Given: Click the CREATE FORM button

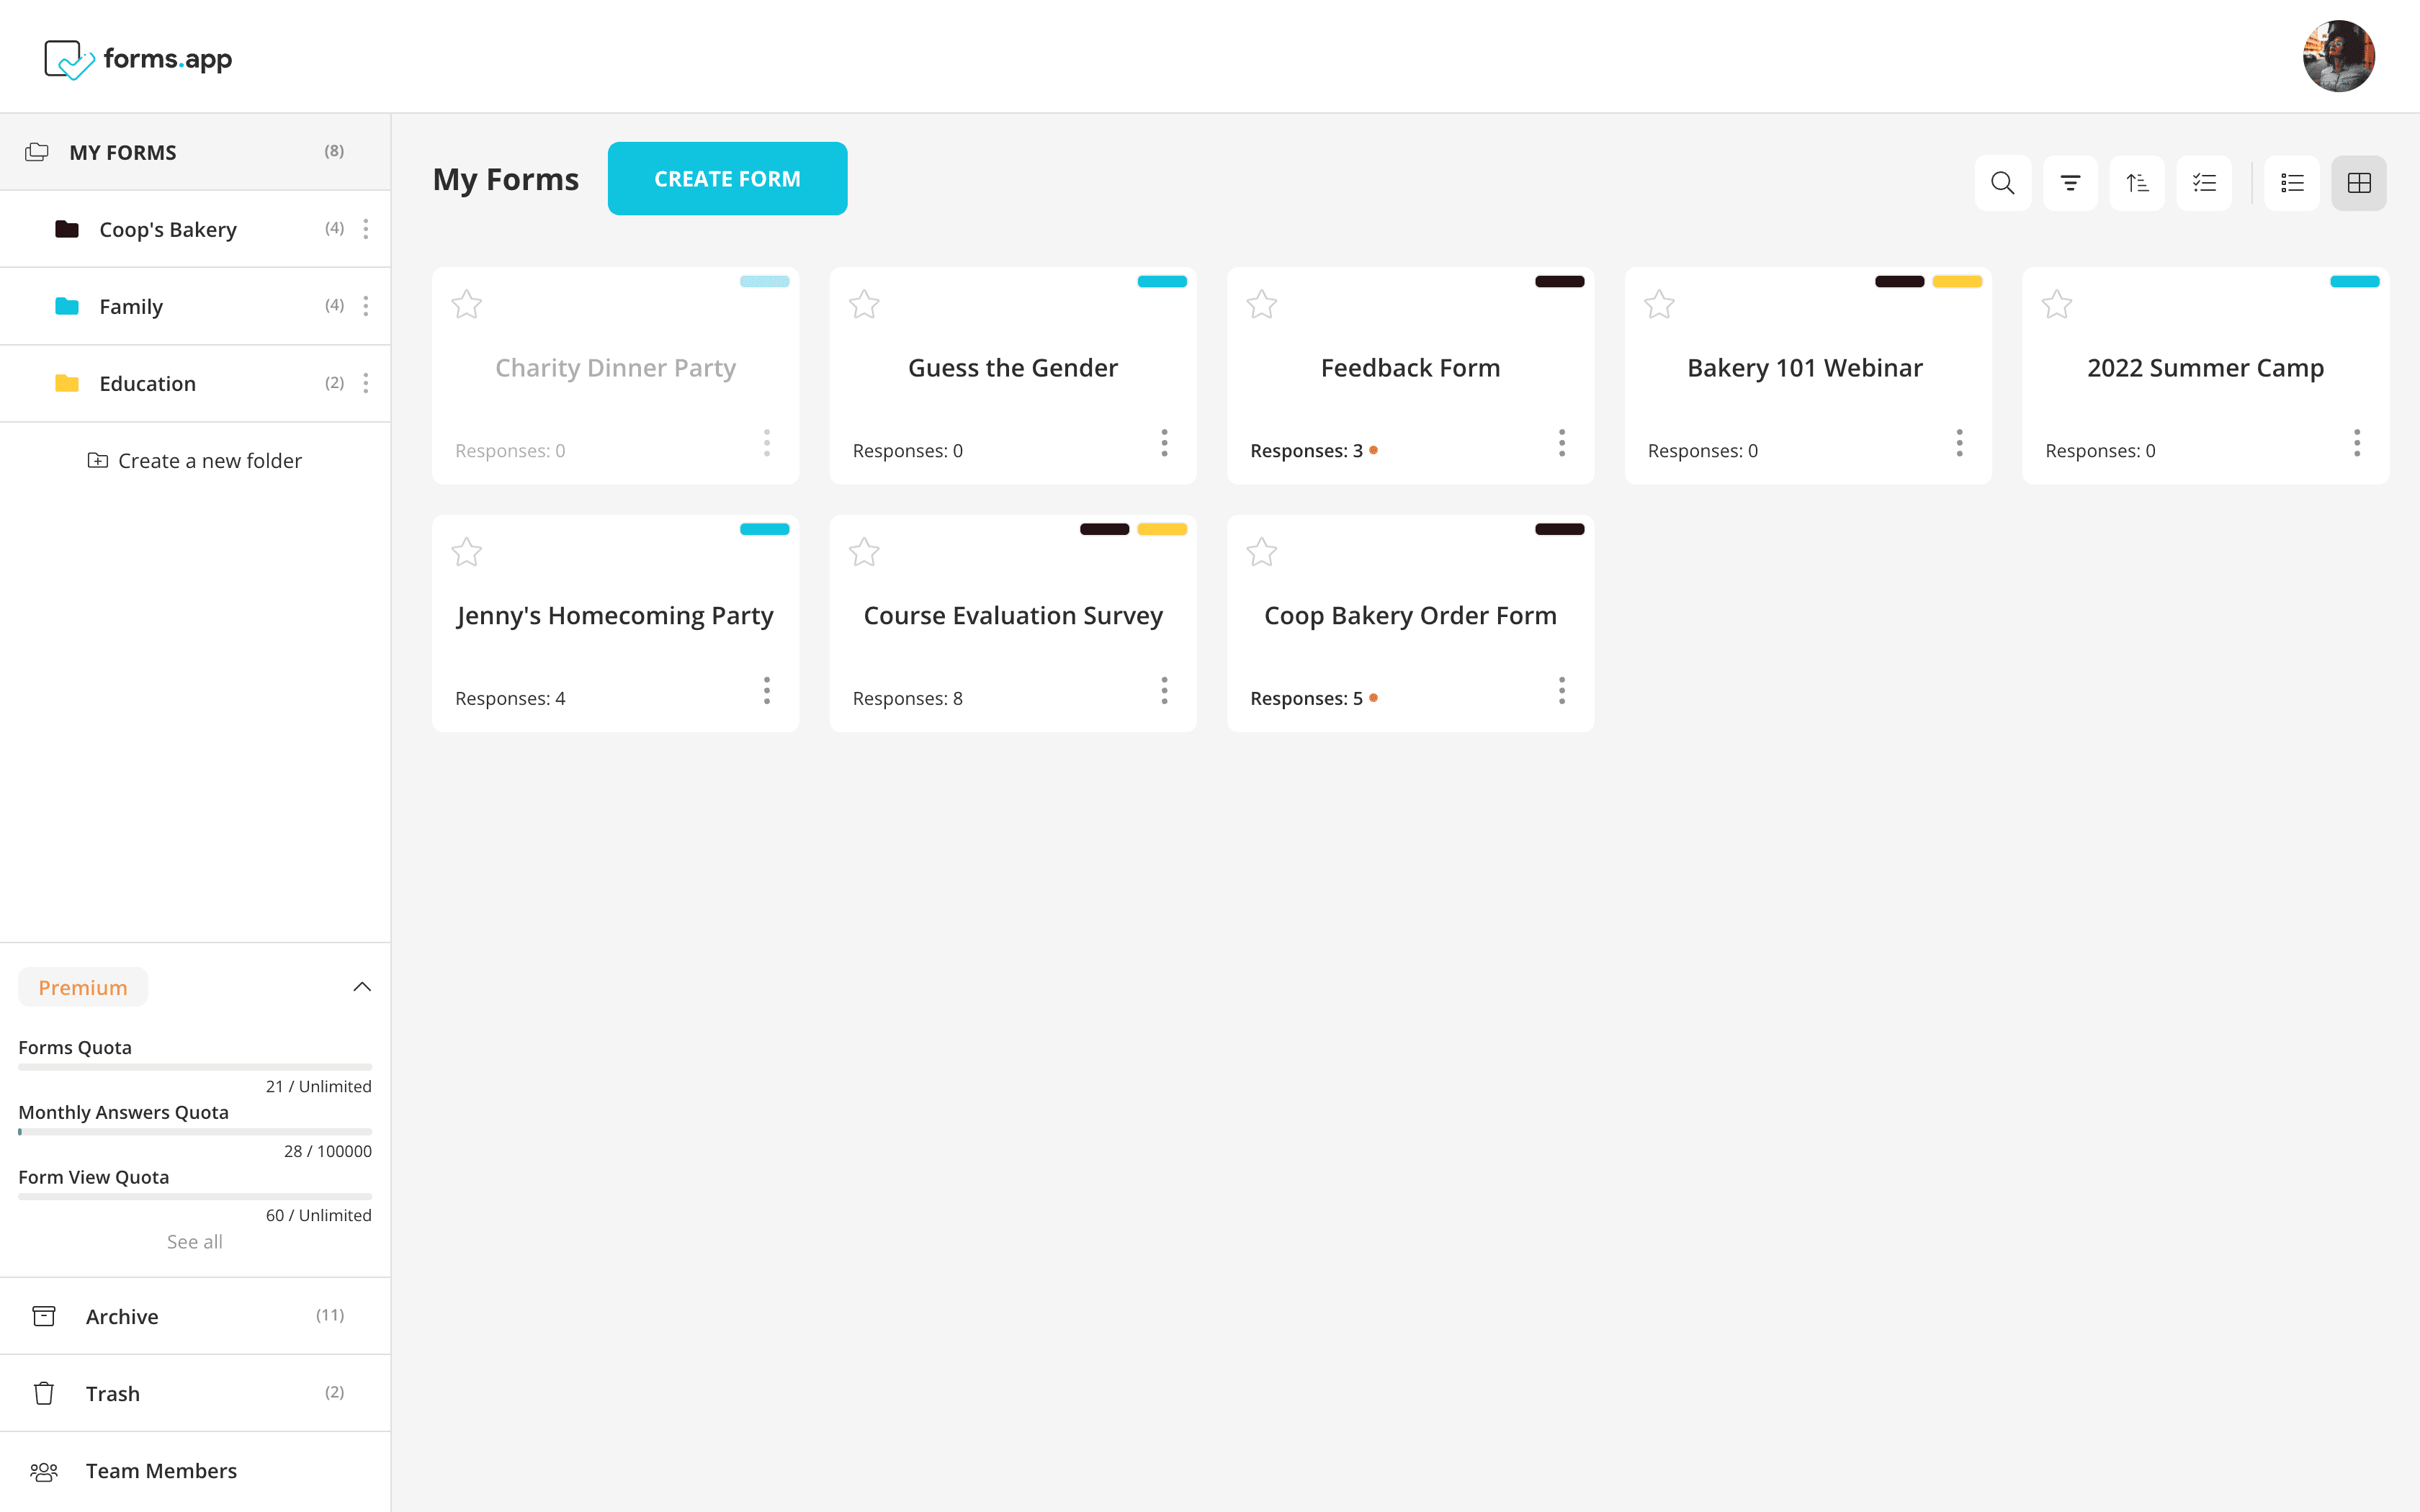Looking at the screenshot, I should [728, 178].
